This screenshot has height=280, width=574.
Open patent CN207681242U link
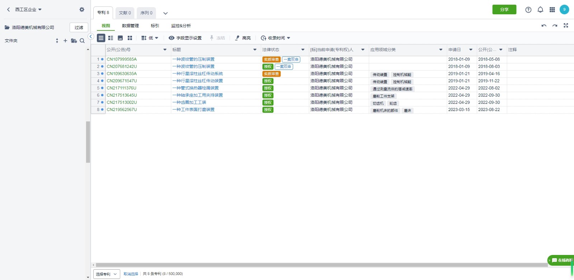click(122, 67)
